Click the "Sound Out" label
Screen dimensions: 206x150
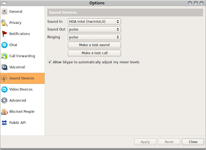click(x=56, y=29)
